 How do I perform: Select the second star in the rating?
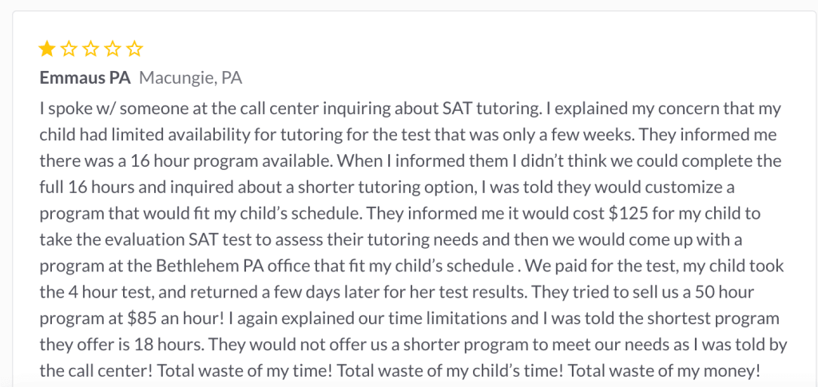click(69, 49)
